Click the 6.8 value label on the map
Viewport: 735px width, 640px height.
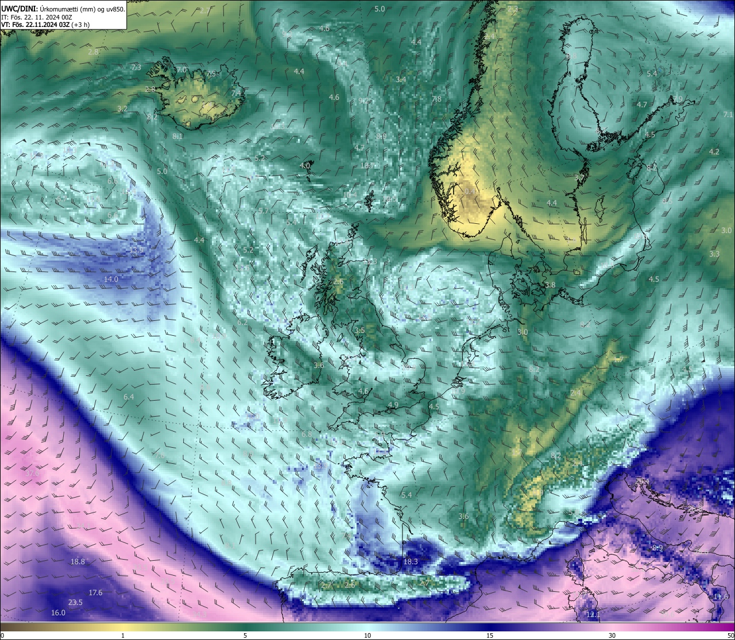[x=307, y=435]
